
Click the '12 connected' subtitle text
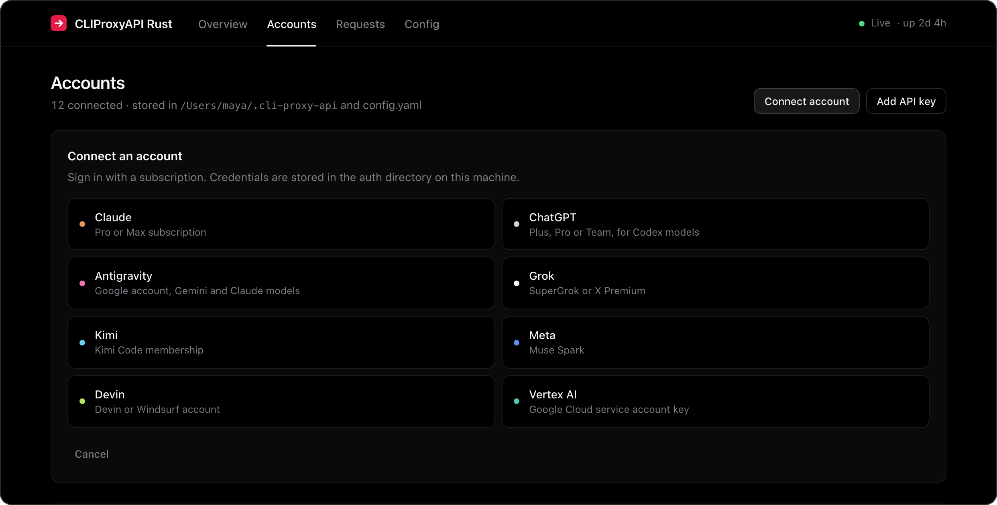tap(87, 105)
